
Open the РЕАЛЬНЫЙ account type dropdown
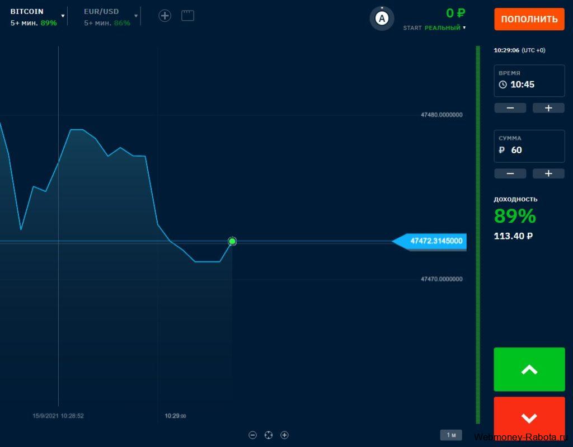[445, 28]
